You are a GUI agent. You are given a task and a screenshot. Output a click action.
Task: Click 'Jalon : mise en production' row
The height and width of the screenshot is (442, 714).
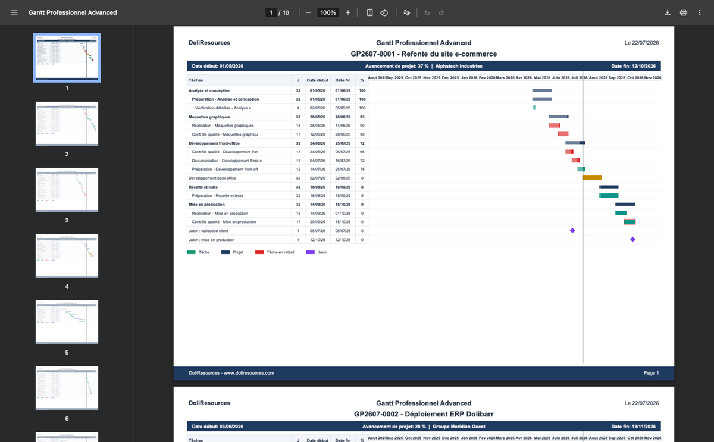click(x=278, y=240)
